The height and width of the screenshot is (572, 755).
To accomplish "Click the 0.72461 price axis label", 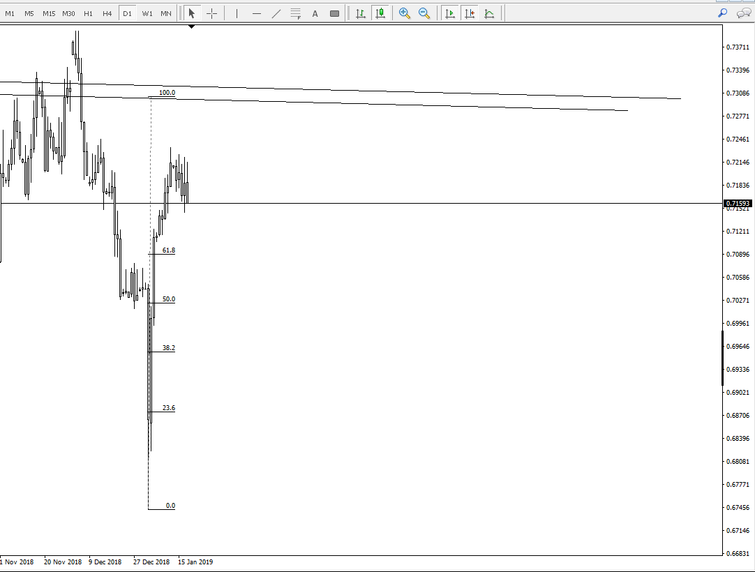I will [x=738, y=140].
